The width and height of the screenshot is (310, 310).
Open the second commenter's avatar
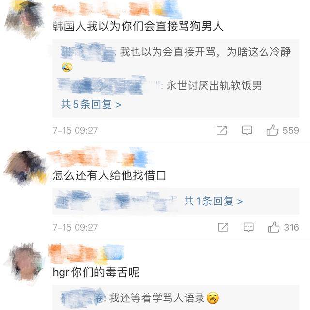point(25,168)
